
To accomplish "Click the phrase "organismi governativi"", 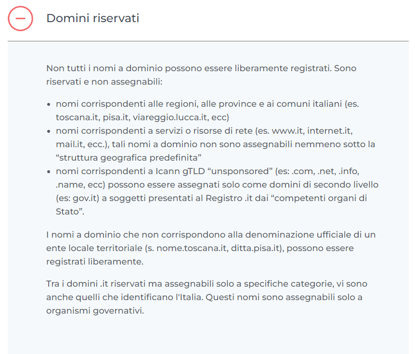I will pos(94,311).
